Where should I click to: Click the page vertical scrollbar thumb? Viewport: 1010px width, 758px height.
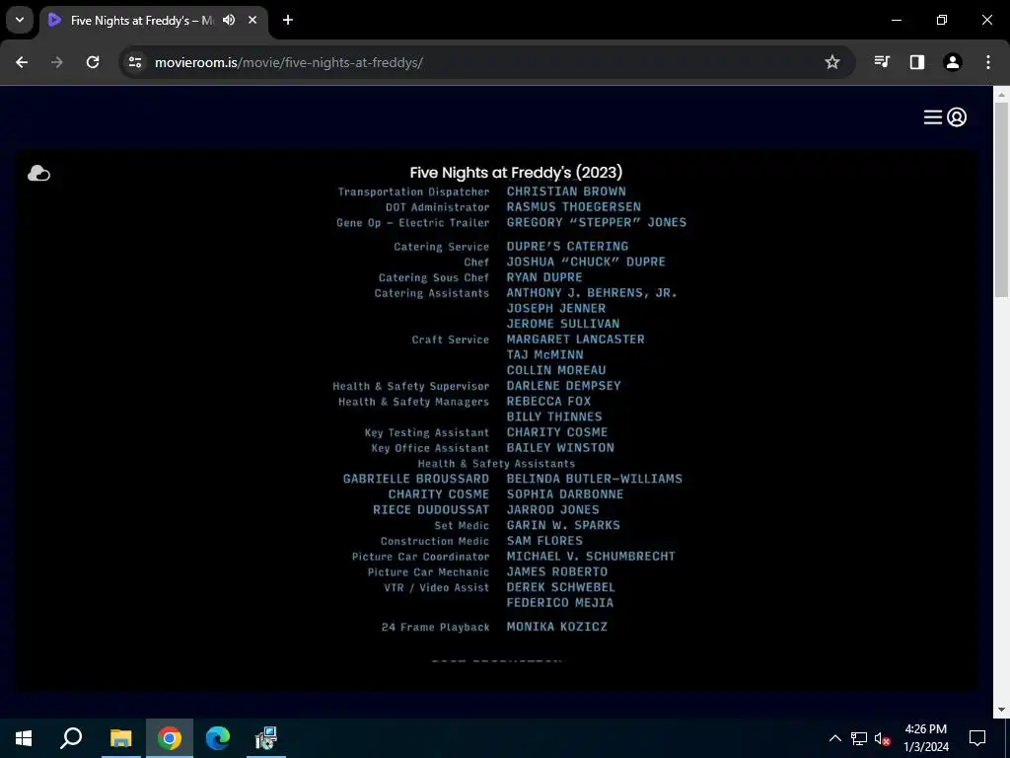(1001, 199)
